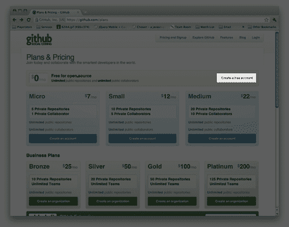
Task: Go to Pricing and Signup
Action: coord(173,38)
